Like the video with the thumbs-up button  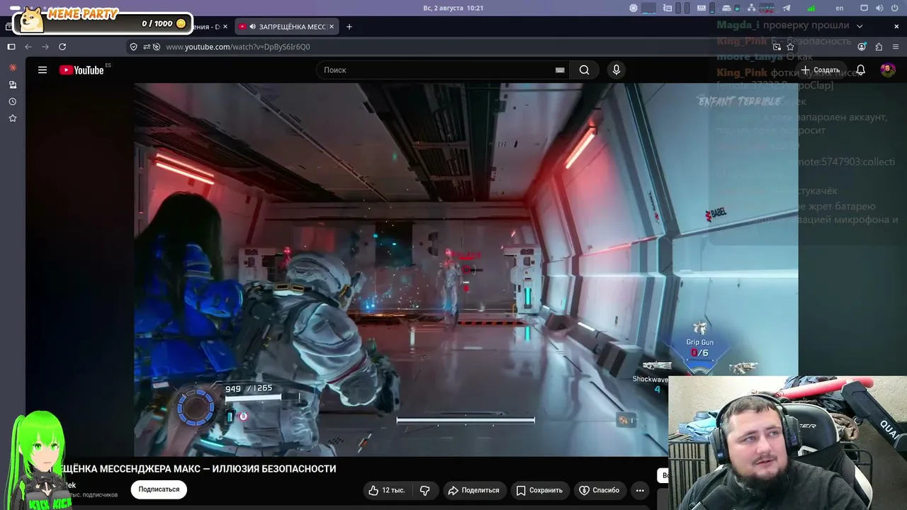[387, 490]
